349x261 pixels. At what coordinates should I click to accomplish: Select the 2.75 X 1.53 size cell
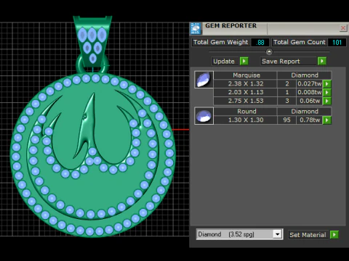coord(245,101)
